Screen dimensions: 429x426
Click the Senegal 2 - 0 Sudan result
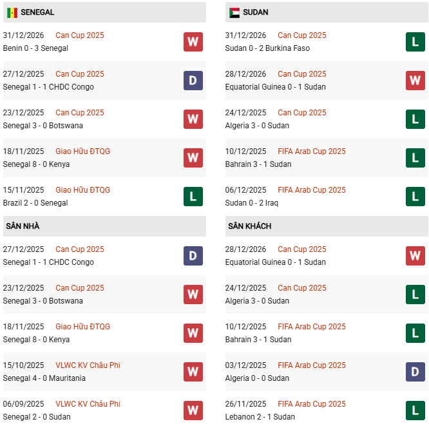(x=37, y=417)
